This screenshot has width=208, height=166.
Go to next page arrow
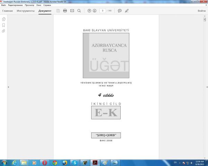click(x=95, y=11)
